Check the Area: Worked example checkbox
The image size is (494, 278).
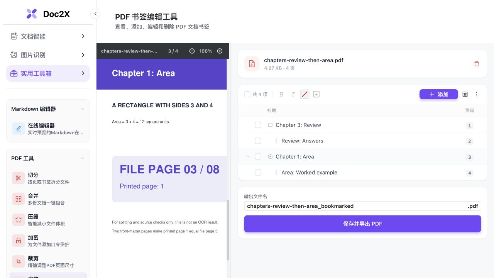pos(258,173)
